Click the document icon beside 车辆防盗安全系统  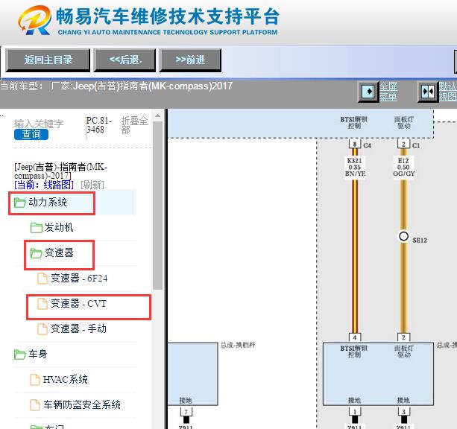[35, 405]
